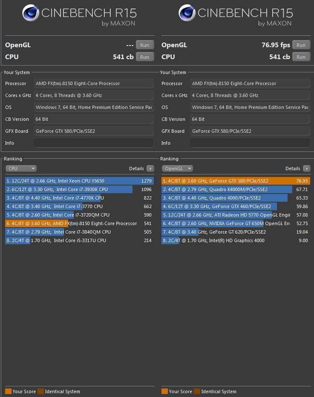
Task: Click Your Score orange swatch in right legend
Action: pos(165,391)
